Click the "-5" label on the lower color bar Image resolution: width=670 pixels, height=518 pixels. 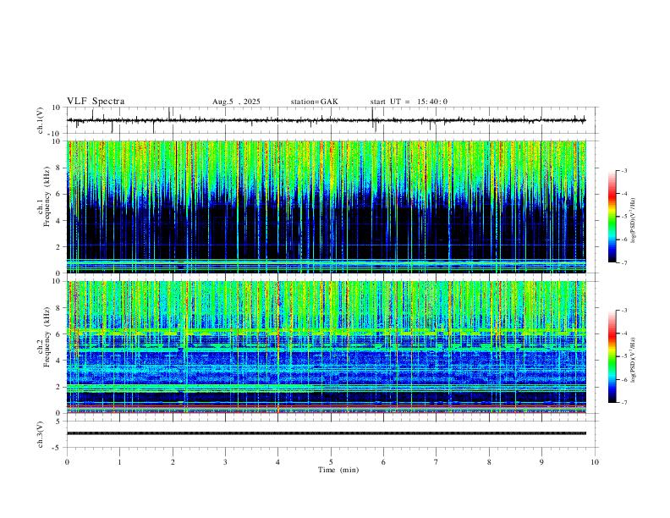[623, 356]
